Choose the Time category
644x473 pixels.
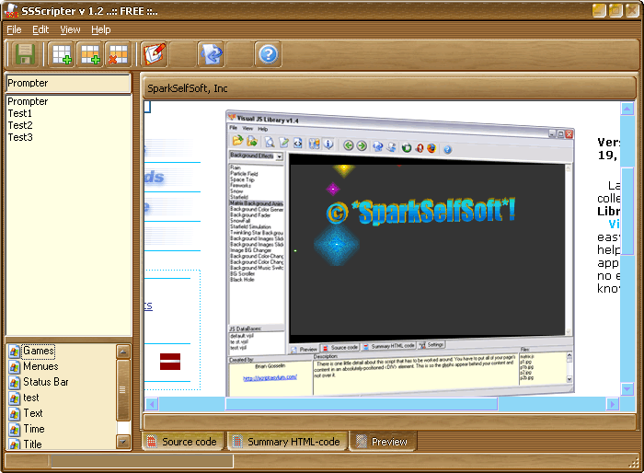click(34, 429)
